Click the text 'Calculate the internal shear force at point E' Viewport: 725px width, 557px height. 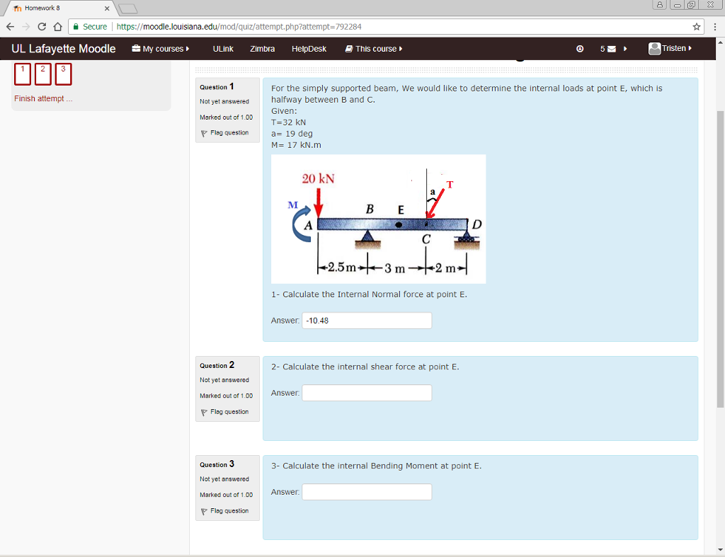(x=370, y=367)
